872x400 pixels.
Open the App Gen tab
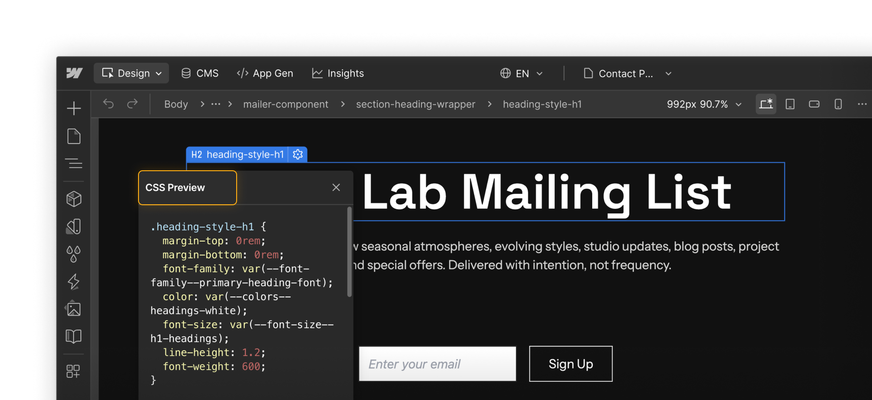tap(265, 73)
